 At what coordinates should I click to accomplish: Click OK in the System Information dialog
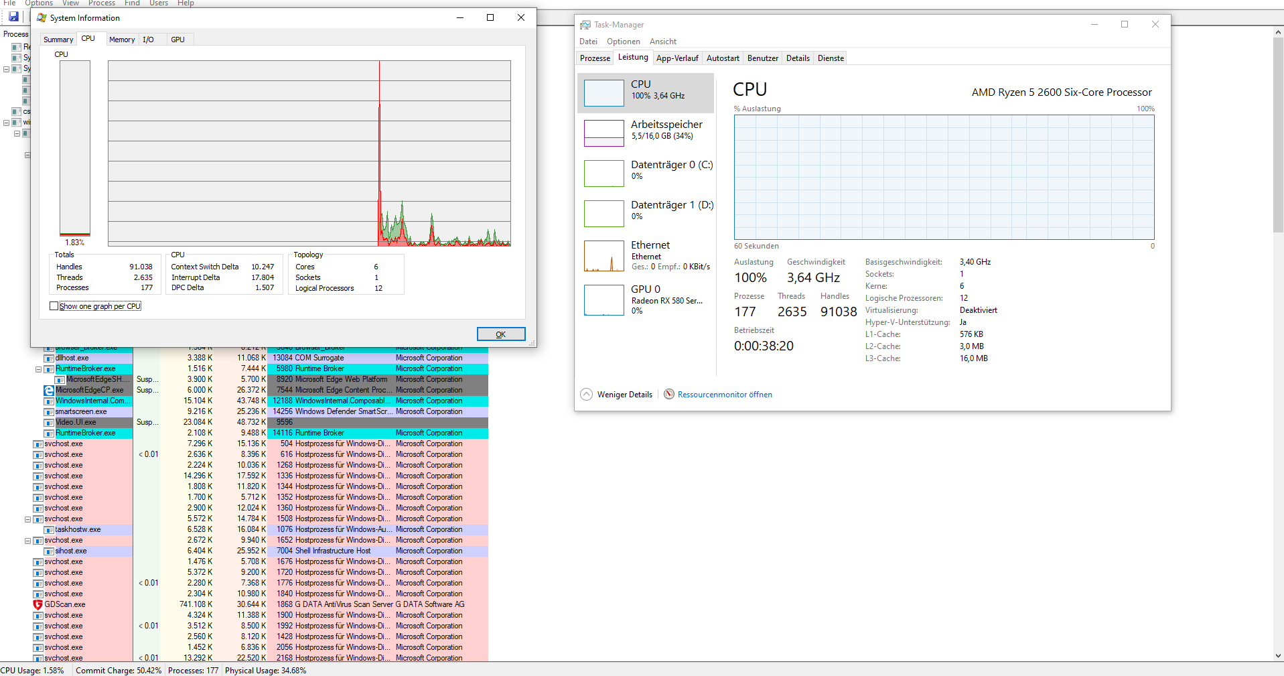[x=501, y=334]
